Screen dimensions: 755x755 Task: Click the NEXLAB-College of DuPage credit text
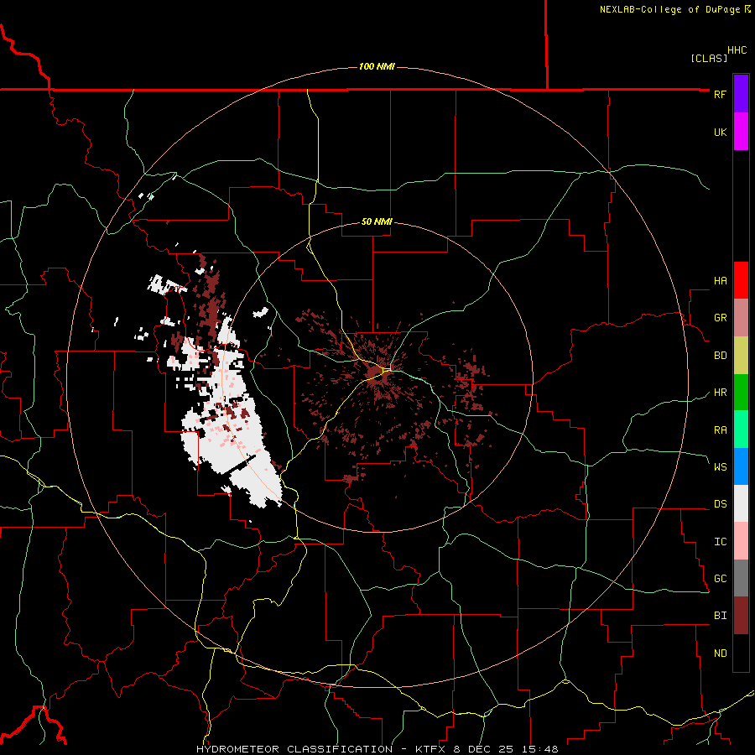point(669,9)
